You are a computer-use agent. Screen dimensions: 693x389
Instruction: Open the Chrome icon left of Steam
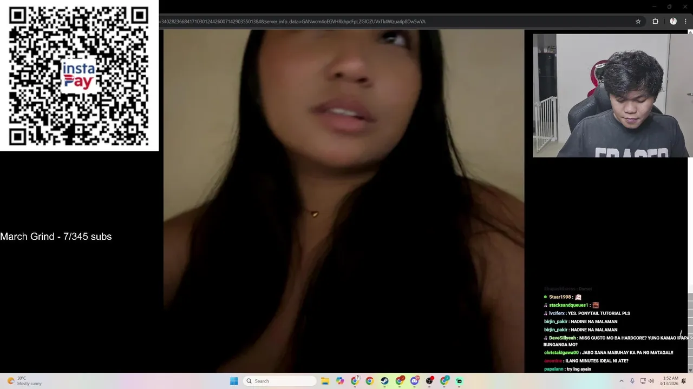369,381
